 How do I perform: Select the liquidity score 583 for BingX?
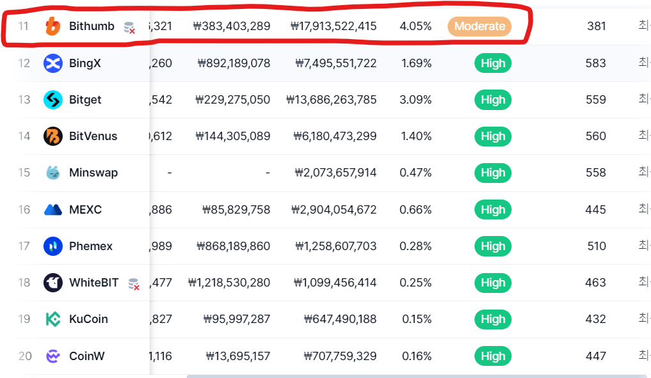coord(596,63)
